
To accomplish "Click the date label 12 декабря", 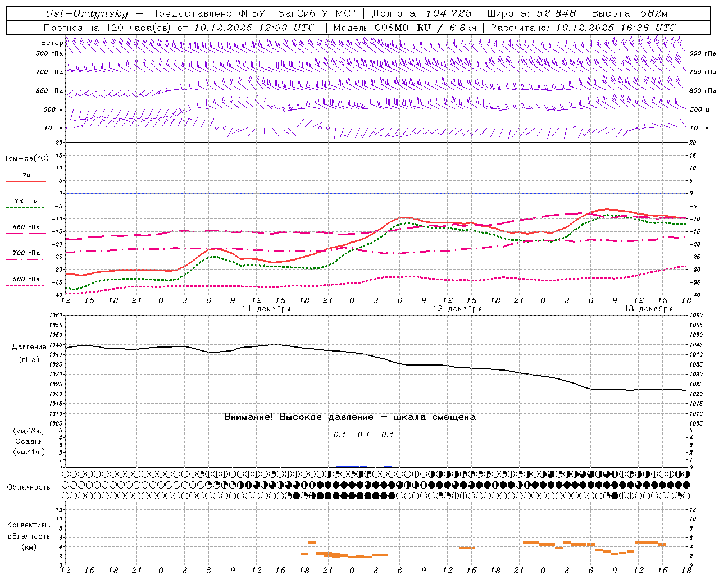I will click(457, 309).
